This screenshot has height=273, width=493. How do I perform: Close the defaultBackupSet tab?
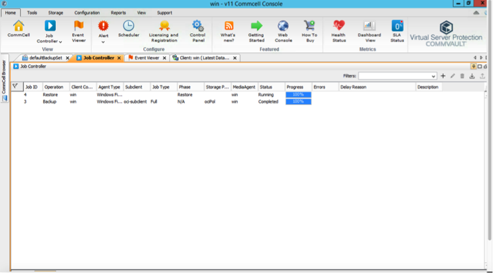tap(68, 58)
